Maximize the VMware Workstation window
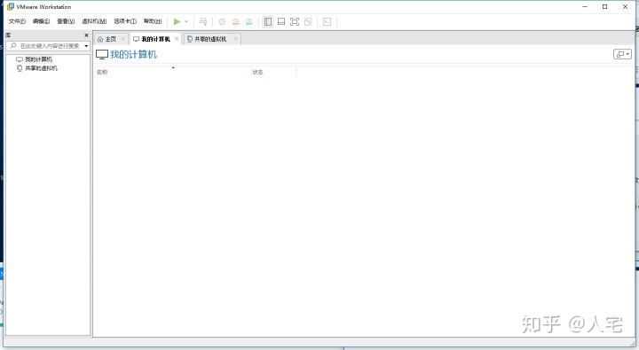Image resolution: width=639 pixels, height=350 pixels. click(604, 6)
